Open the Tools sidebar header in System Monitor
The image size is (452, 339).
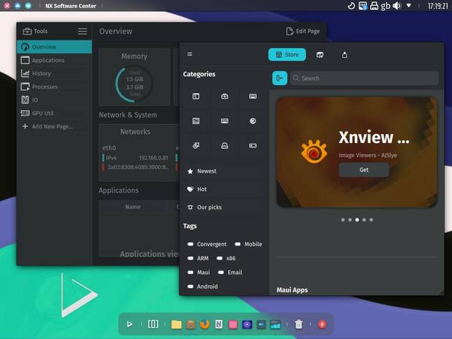[35, 31]
